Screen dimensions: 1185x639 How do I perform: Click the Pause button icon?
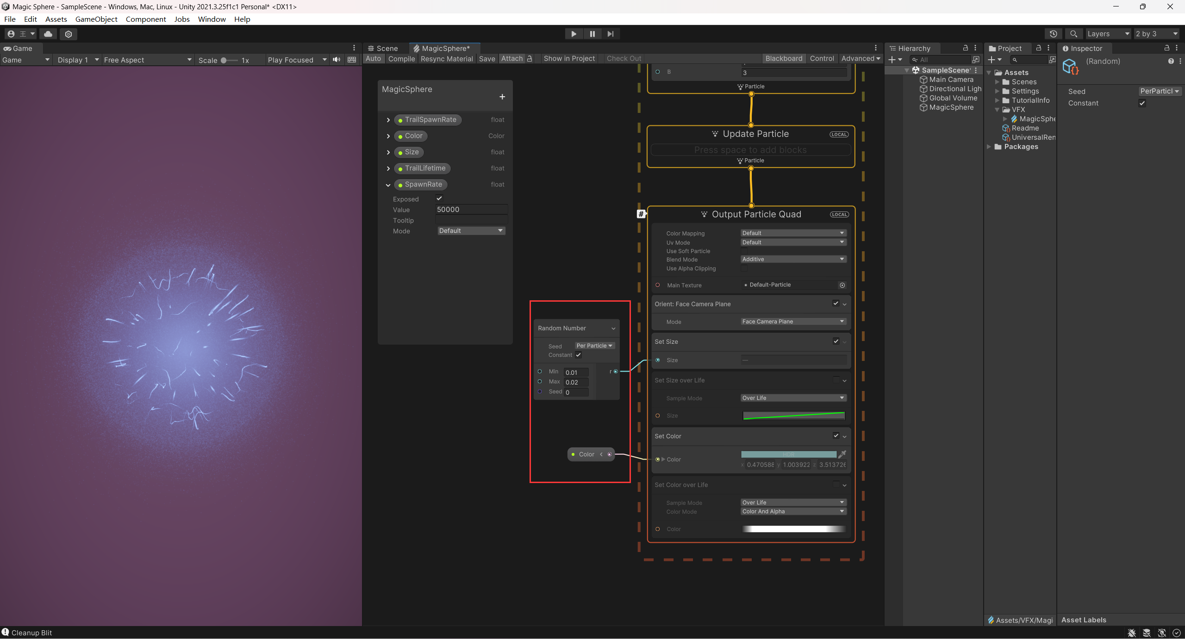coord(592,34)
